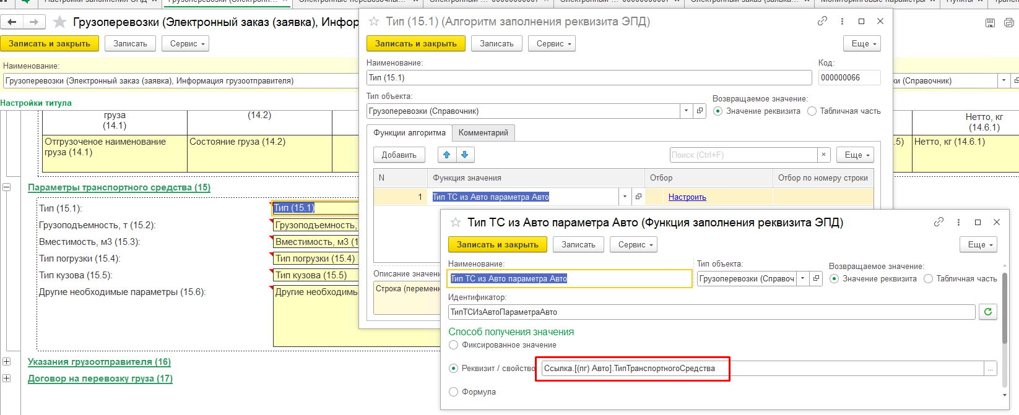Click the Идентификатор input field

coord(711,312)
